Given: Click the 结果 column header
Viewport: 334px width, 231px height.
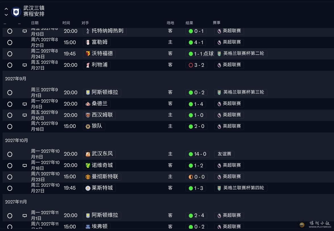Looking at the screenshot, I should [189, 23].
